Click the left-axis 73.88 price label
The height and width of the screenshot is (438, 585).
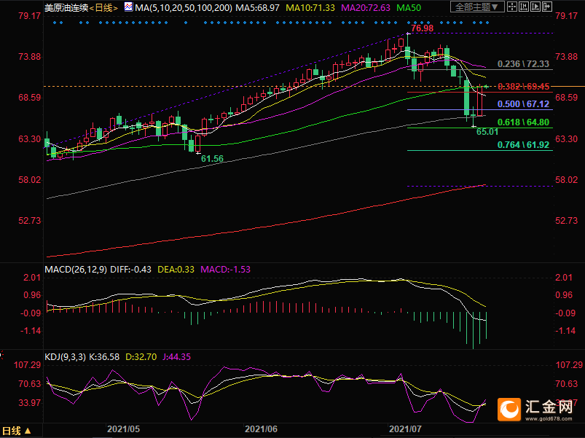pos(29,57)
